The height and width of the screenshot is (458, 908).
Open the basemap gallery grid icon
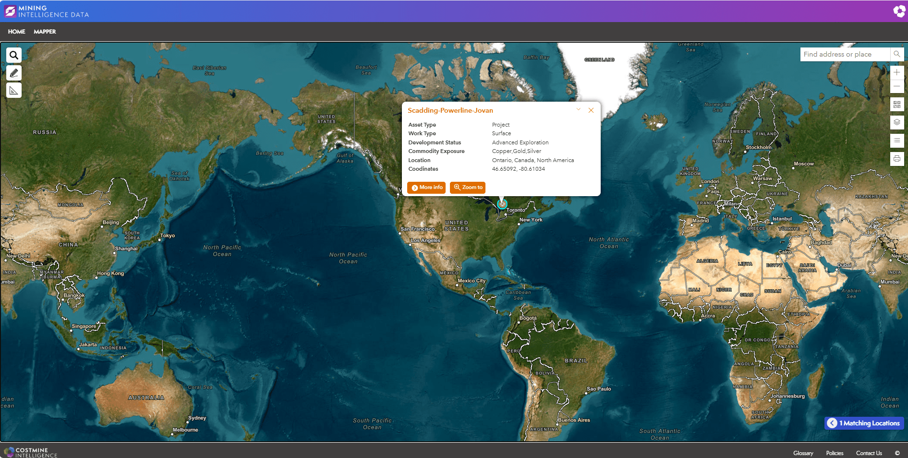[897, 104]
